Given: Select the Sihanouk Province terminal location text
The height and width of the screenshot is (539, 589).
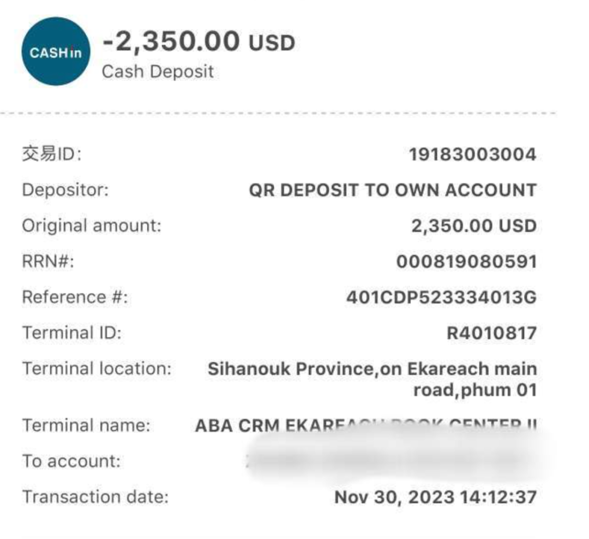Looking at the screenshot, I should tap(372, 379).
